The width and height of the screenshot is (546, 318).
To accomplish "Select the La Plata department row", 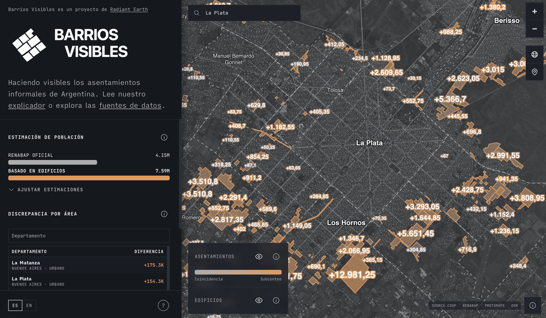I will pos(88,281).
